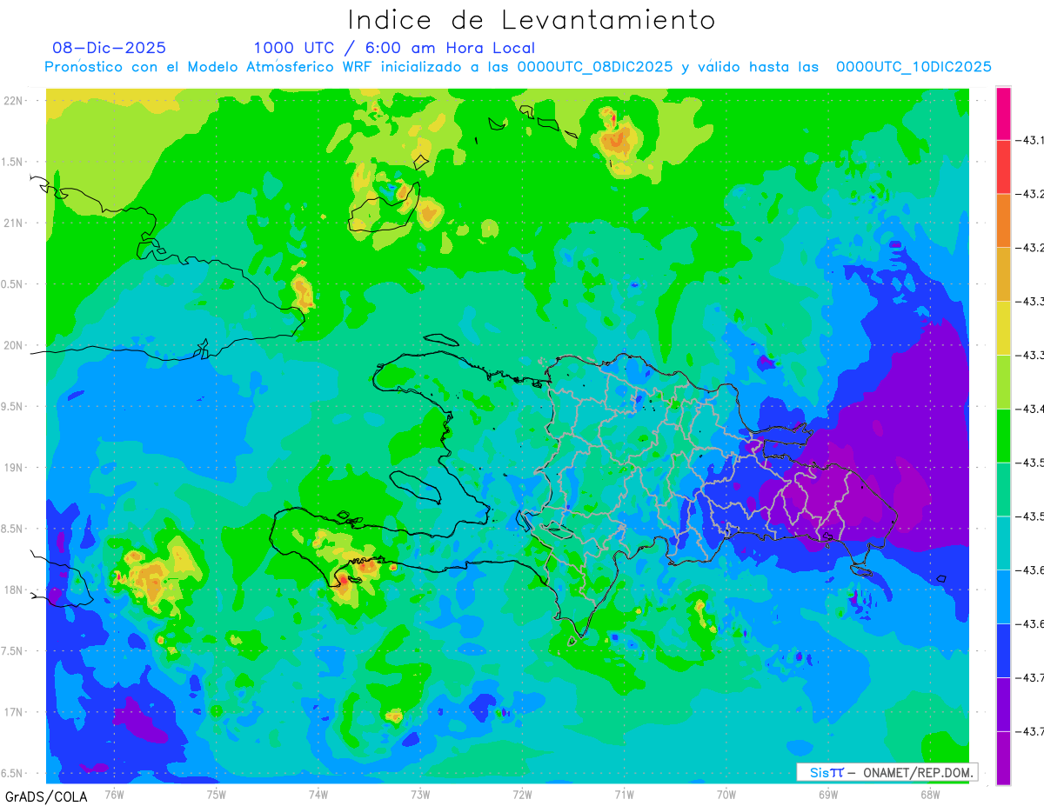Click the lime green legend swatch
Image resolution: width=1044 pixels, height=806 pixels.
[x=1003, y=383]
